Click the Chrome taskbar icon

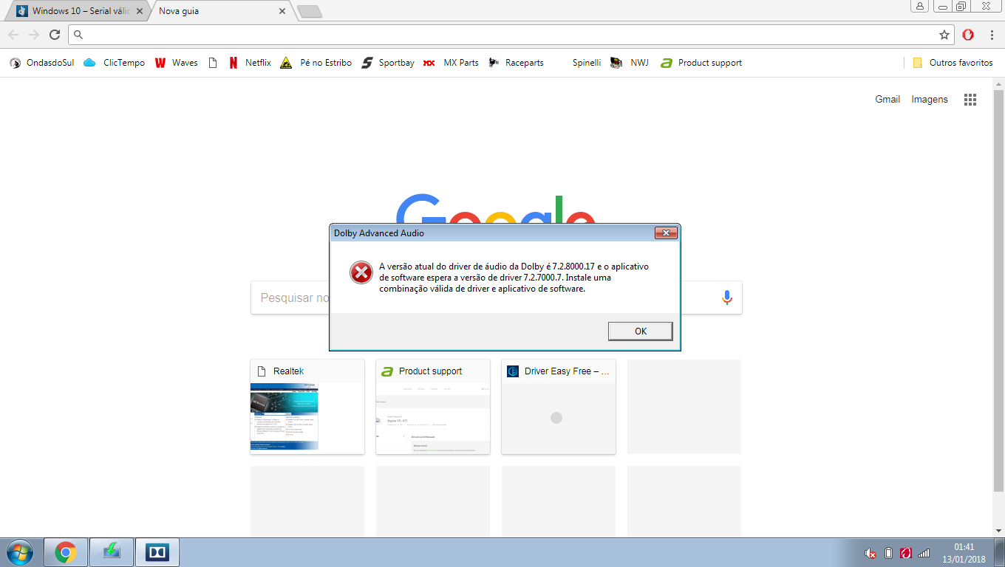point(66,552)
